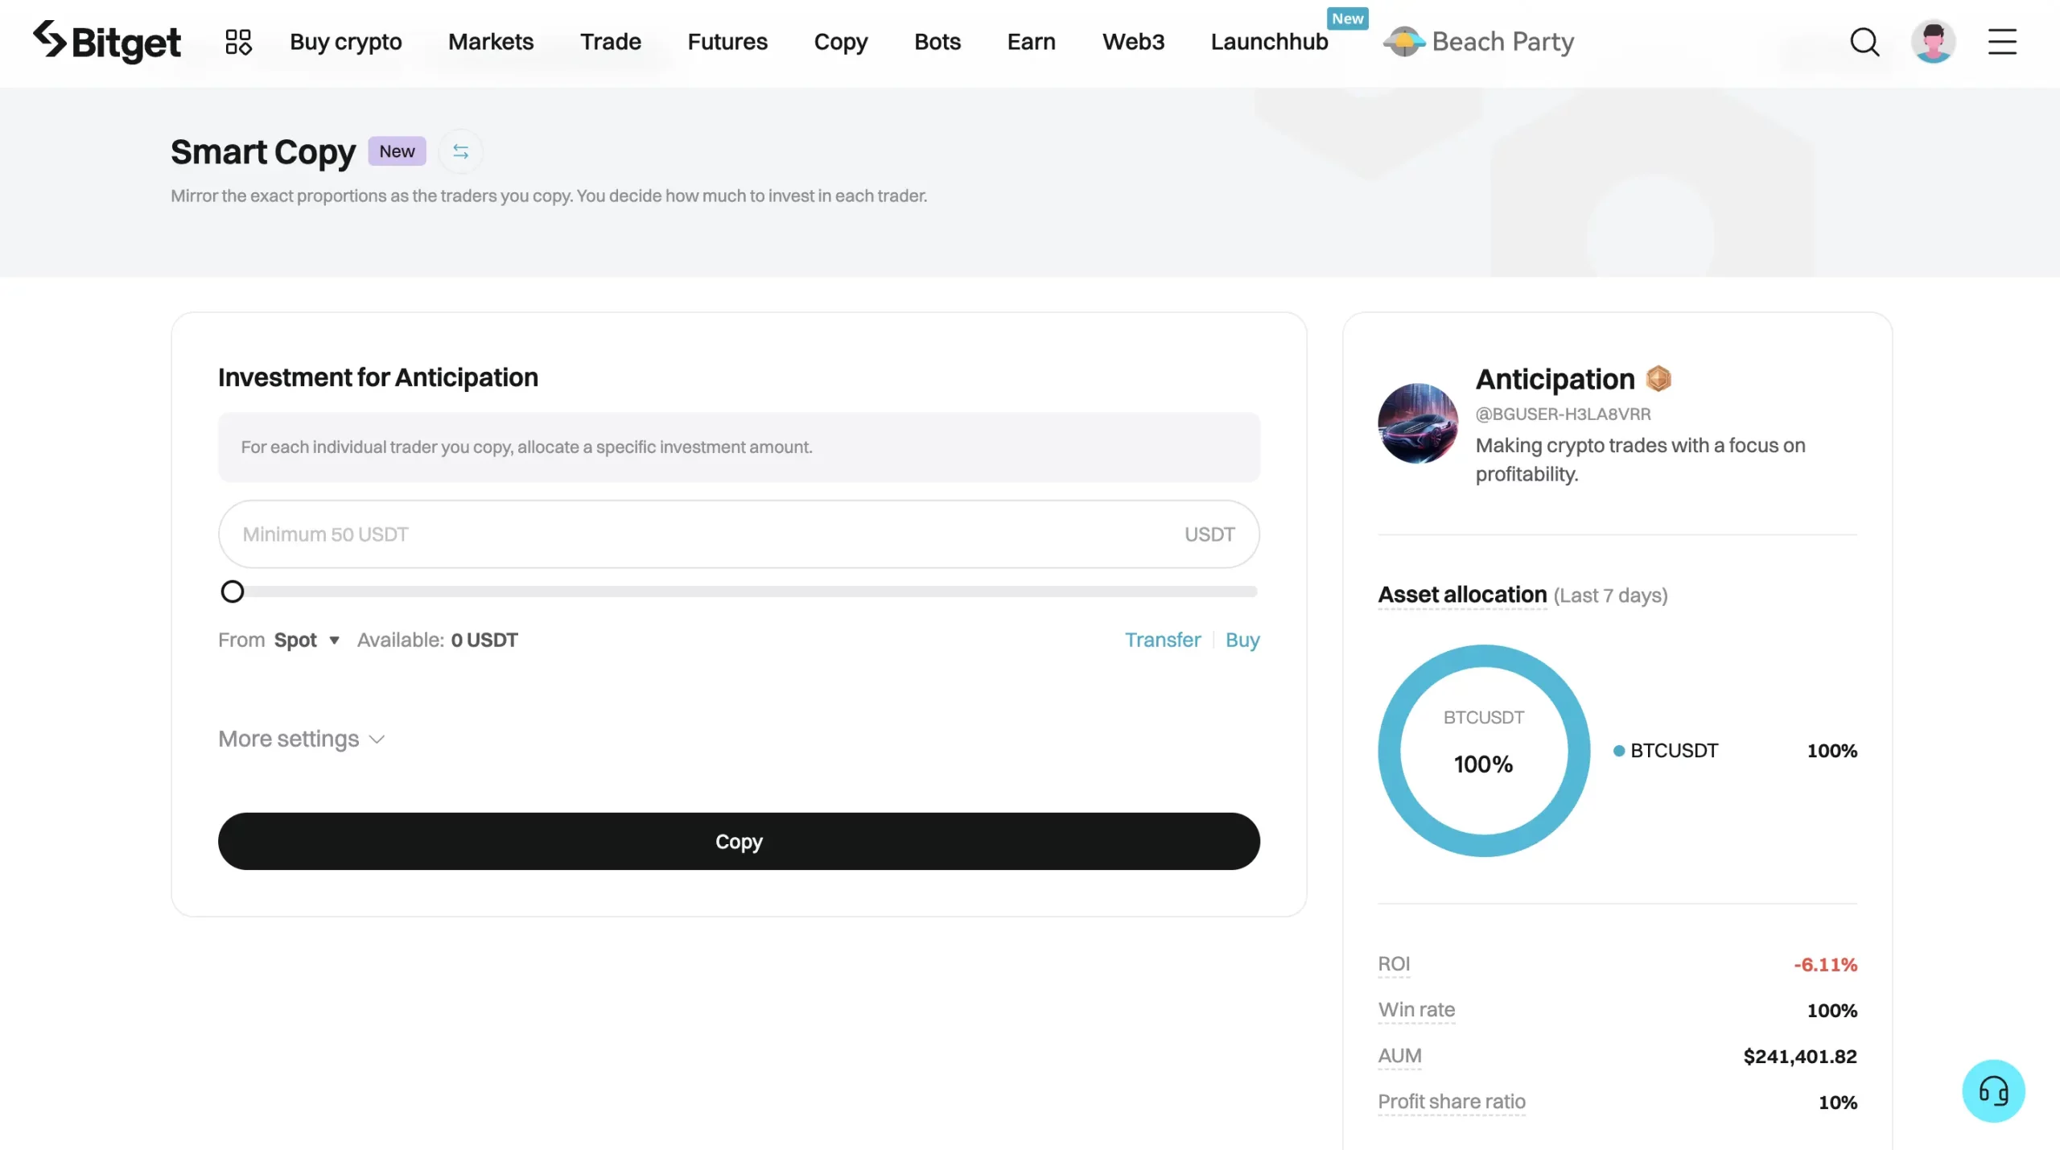Click the AUM label
The height and width of the screenshot is (1150, 2060).
(x=1399, y=1056)
